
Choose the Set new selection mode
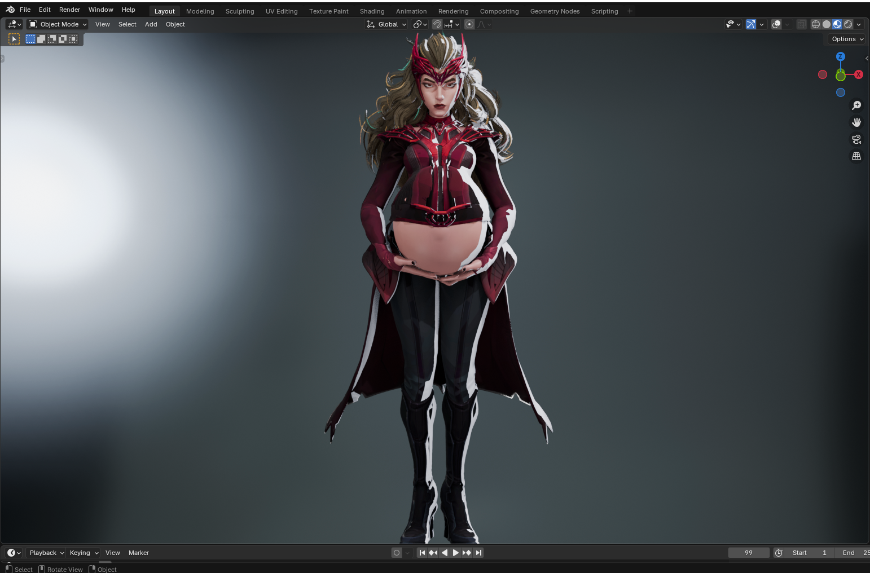pyautogui.click(x=30, y=39)
